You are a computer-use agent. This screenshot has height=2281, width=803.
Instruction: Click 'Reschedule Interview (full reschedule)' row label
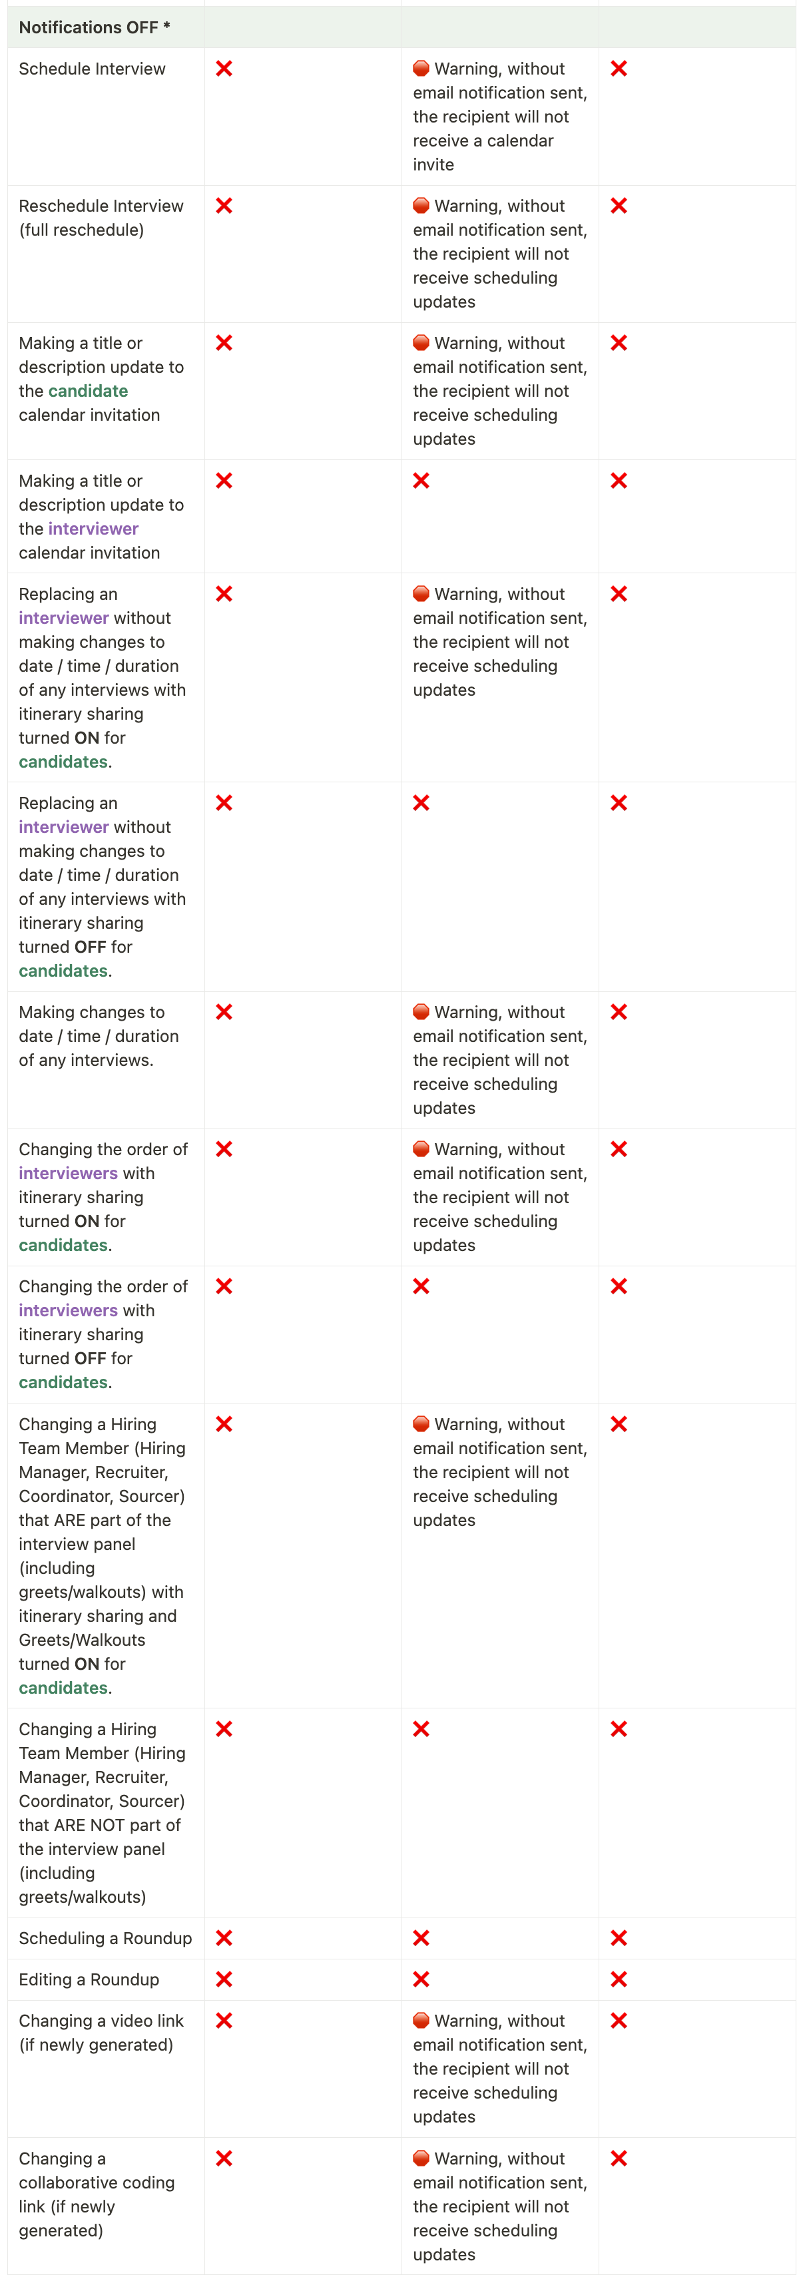point(101,218)
